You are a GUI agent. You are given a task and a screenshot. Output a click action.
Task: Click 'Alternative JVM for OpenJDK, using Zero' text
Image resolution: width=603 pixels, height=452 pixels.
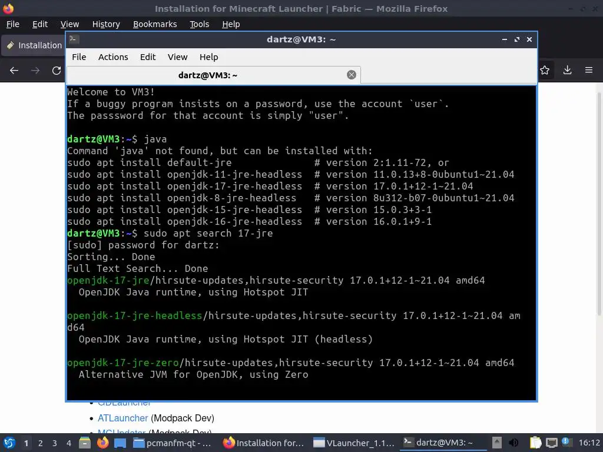coord(193,374)
